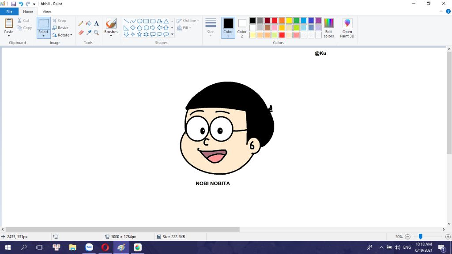Open the Rotate dropdown
Screen dimensions: 452x254
point(62,35)
